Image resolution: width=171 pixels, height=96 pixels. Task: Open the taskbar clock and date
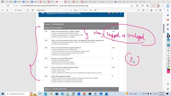[161, 94]
